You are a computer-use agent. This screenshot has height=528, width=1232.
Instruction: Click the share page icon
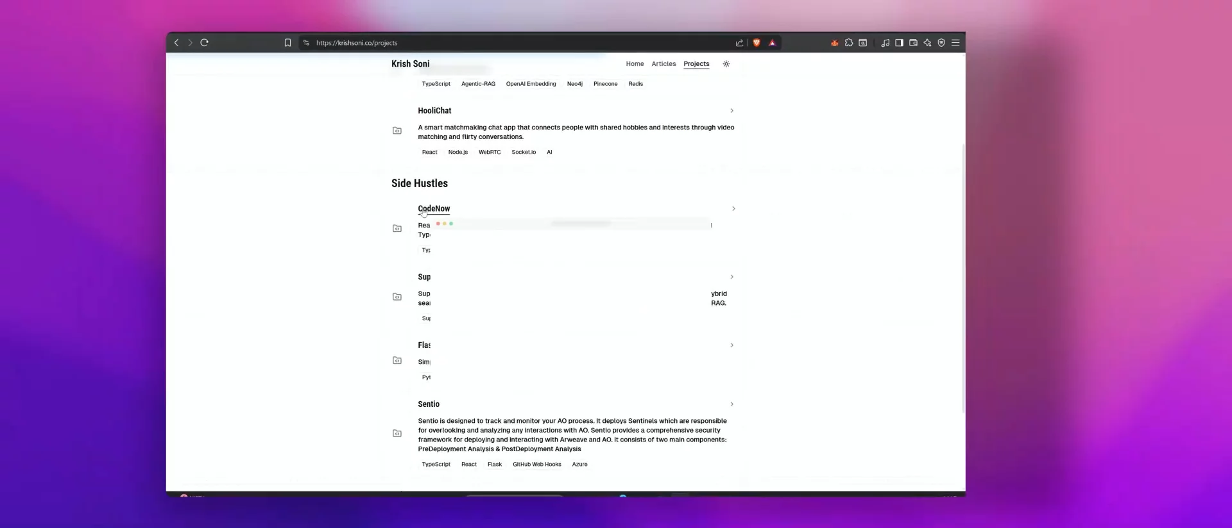[739, 43]
